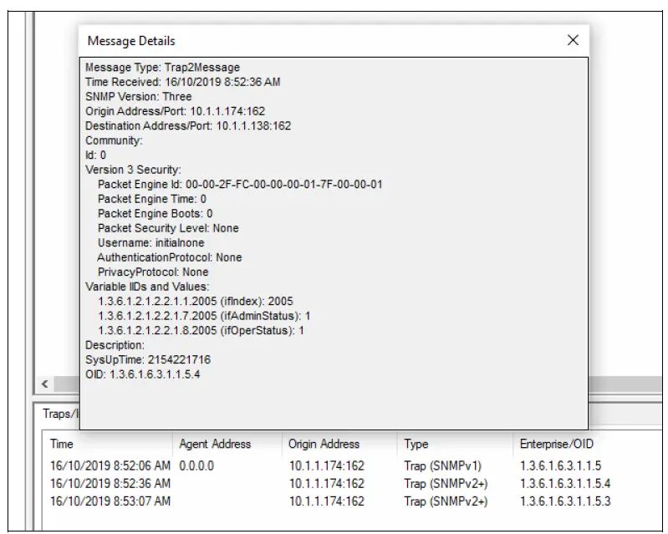Image resolution: width=668 pixels, height=534 pixels.
Task: Select the 8:52:06 AM trap row
Action: (x=110, y=465)
